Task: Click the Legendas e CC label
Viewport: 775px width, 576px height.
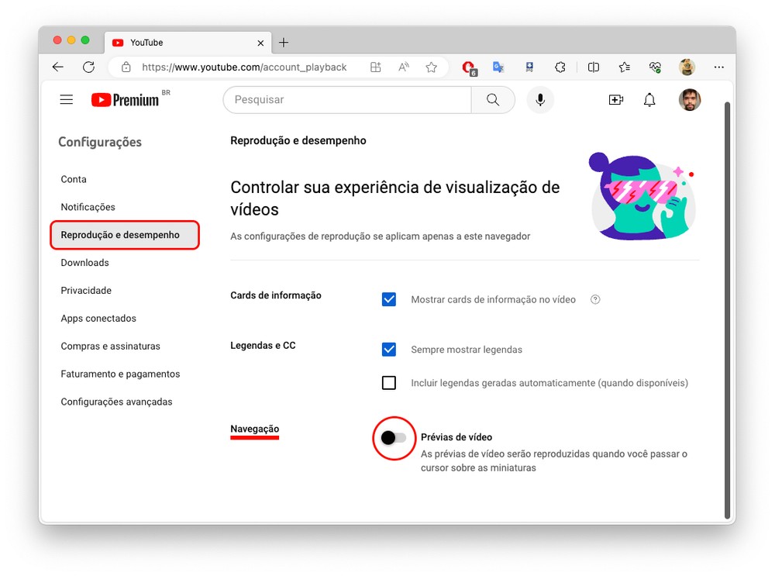Action: (263, 345)
